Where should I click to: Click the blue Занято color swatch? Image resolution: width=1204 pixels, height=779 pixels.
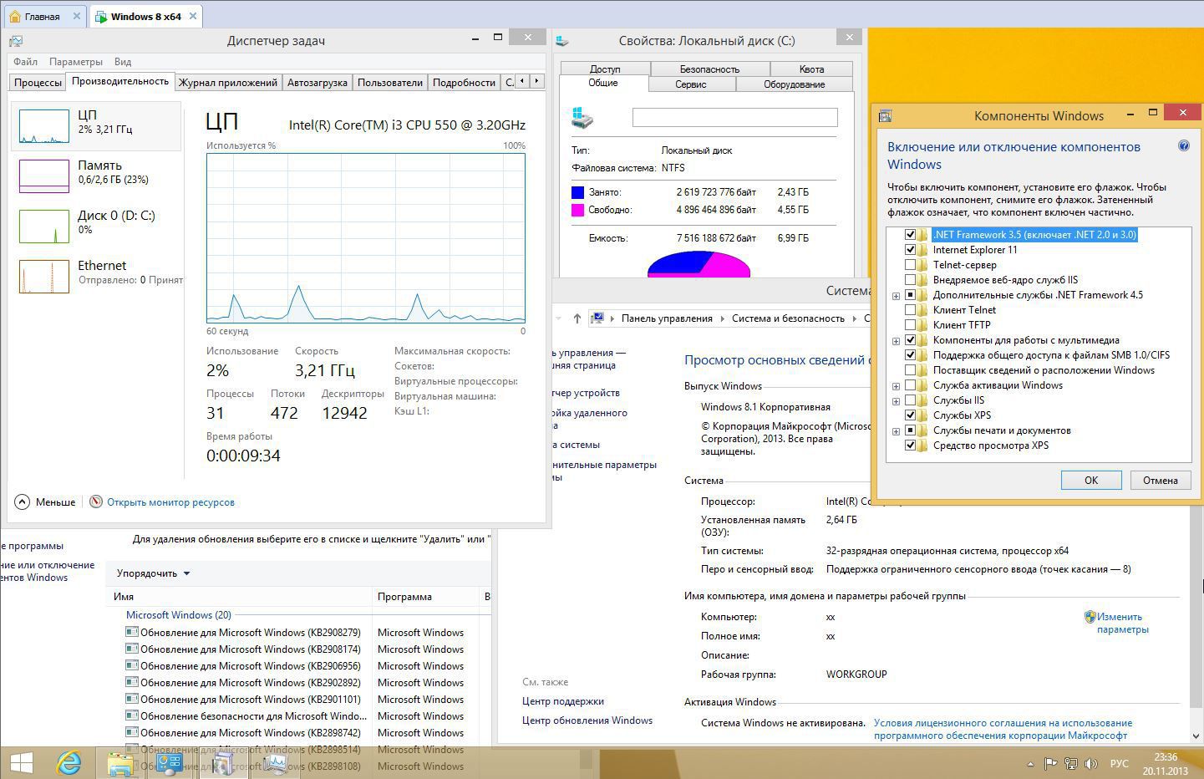click(577, 192)
